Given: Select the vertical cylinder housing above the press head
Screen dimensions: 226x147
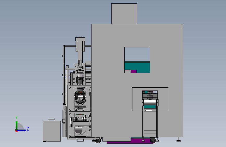Looking at the screenshot, I should [x=80, y=51].
